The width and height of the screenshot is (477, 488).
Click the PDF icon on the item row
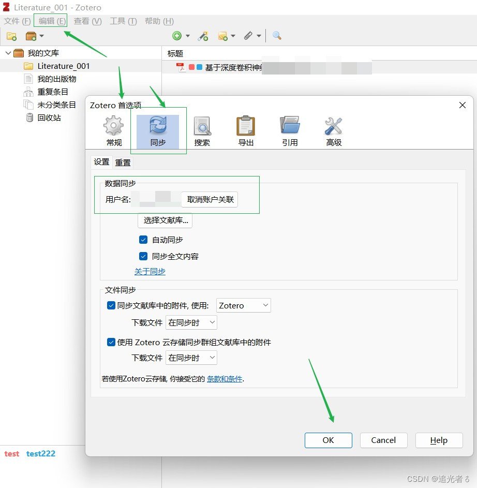180,67
